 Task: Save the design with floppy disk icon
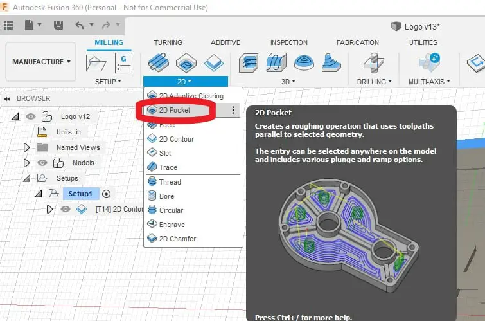tap(58, 25)
